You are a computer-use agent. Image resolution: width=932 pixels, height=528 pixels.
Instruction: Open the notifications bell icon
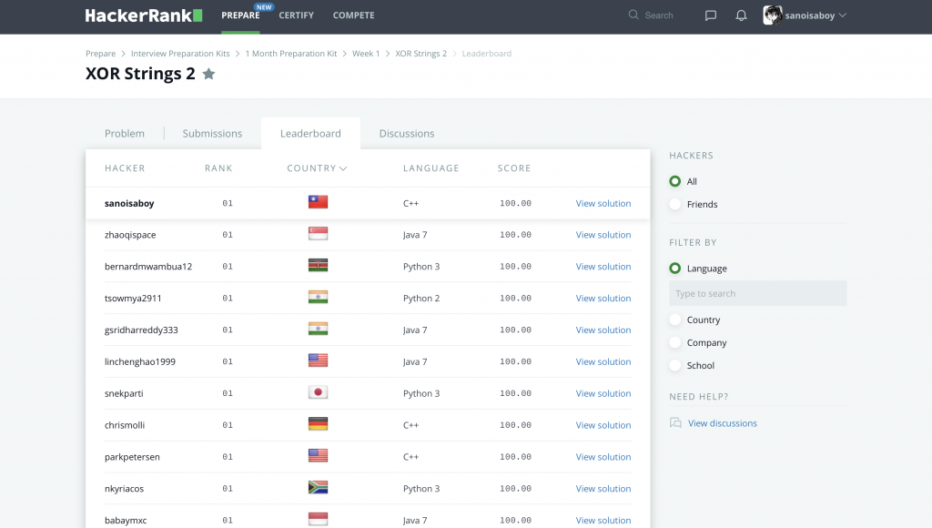click(741, 15)
